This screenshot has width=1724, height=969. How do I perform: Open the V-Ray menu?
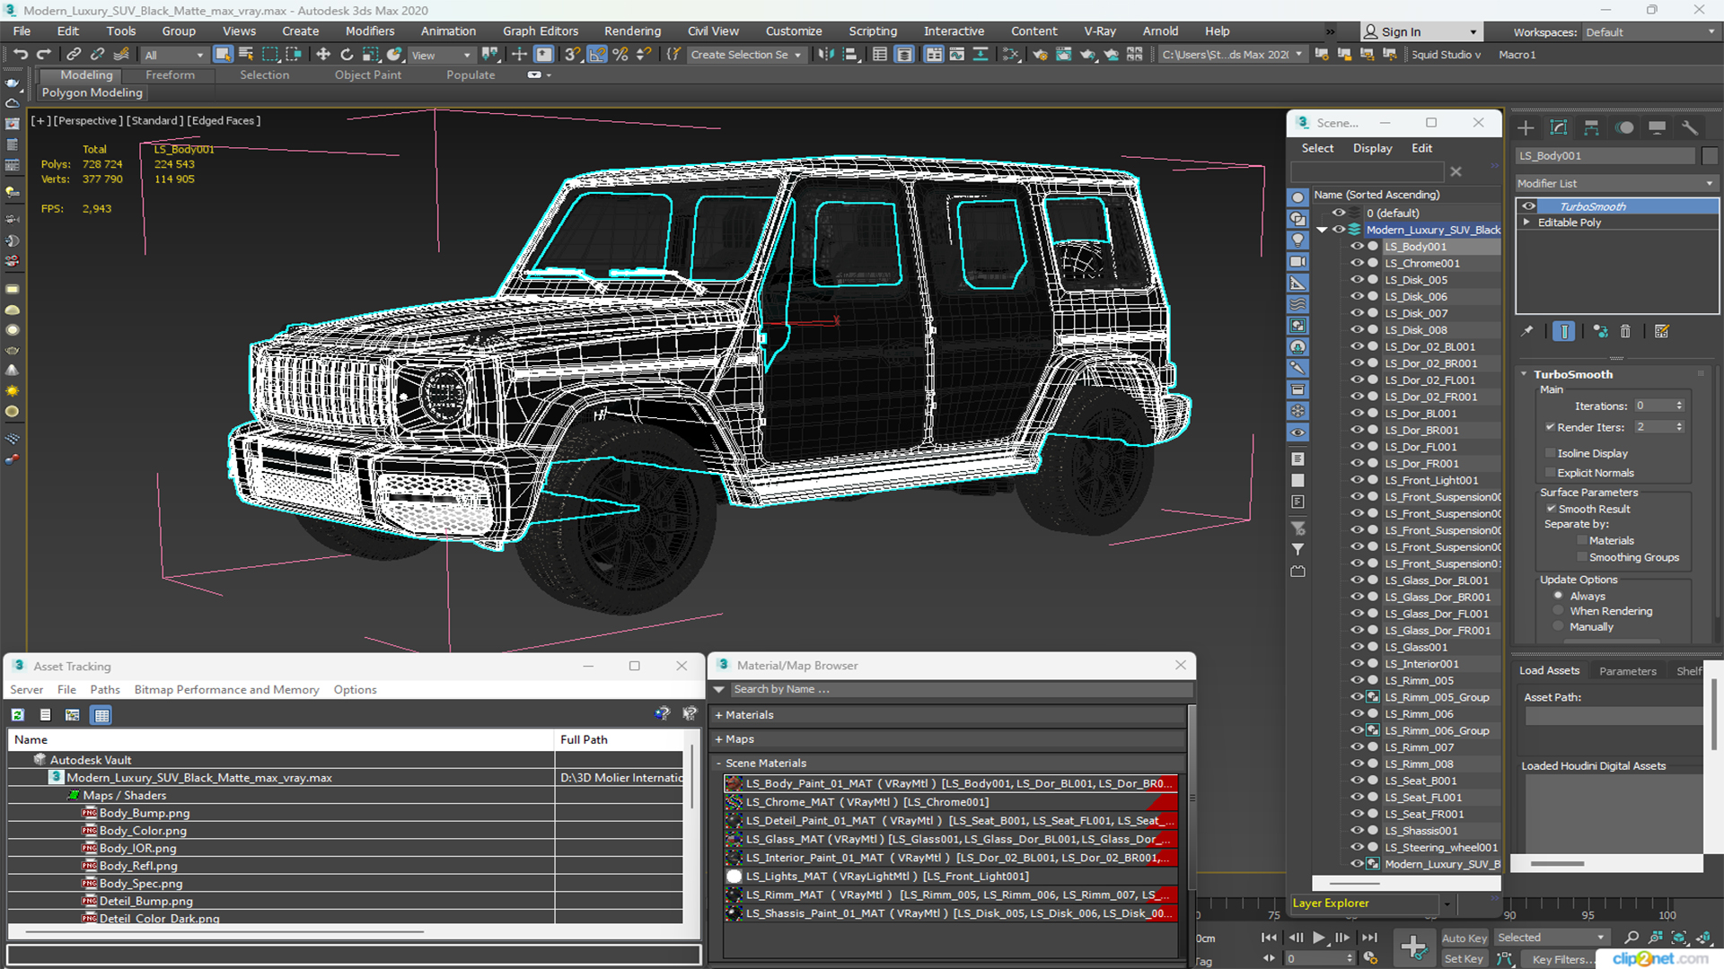coord(1100,31)
